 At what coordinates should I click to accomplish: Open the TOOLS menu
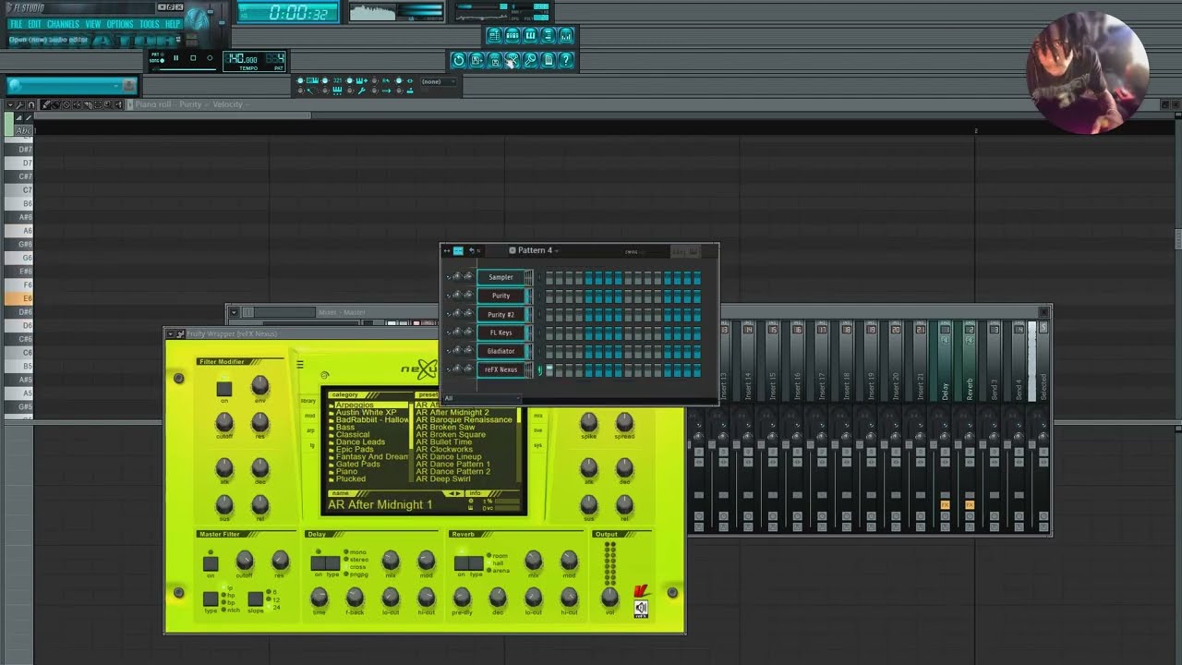click(x=150, y=23)
